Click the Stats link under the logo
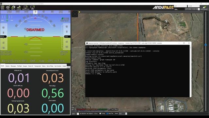 [x=176, y=9]
